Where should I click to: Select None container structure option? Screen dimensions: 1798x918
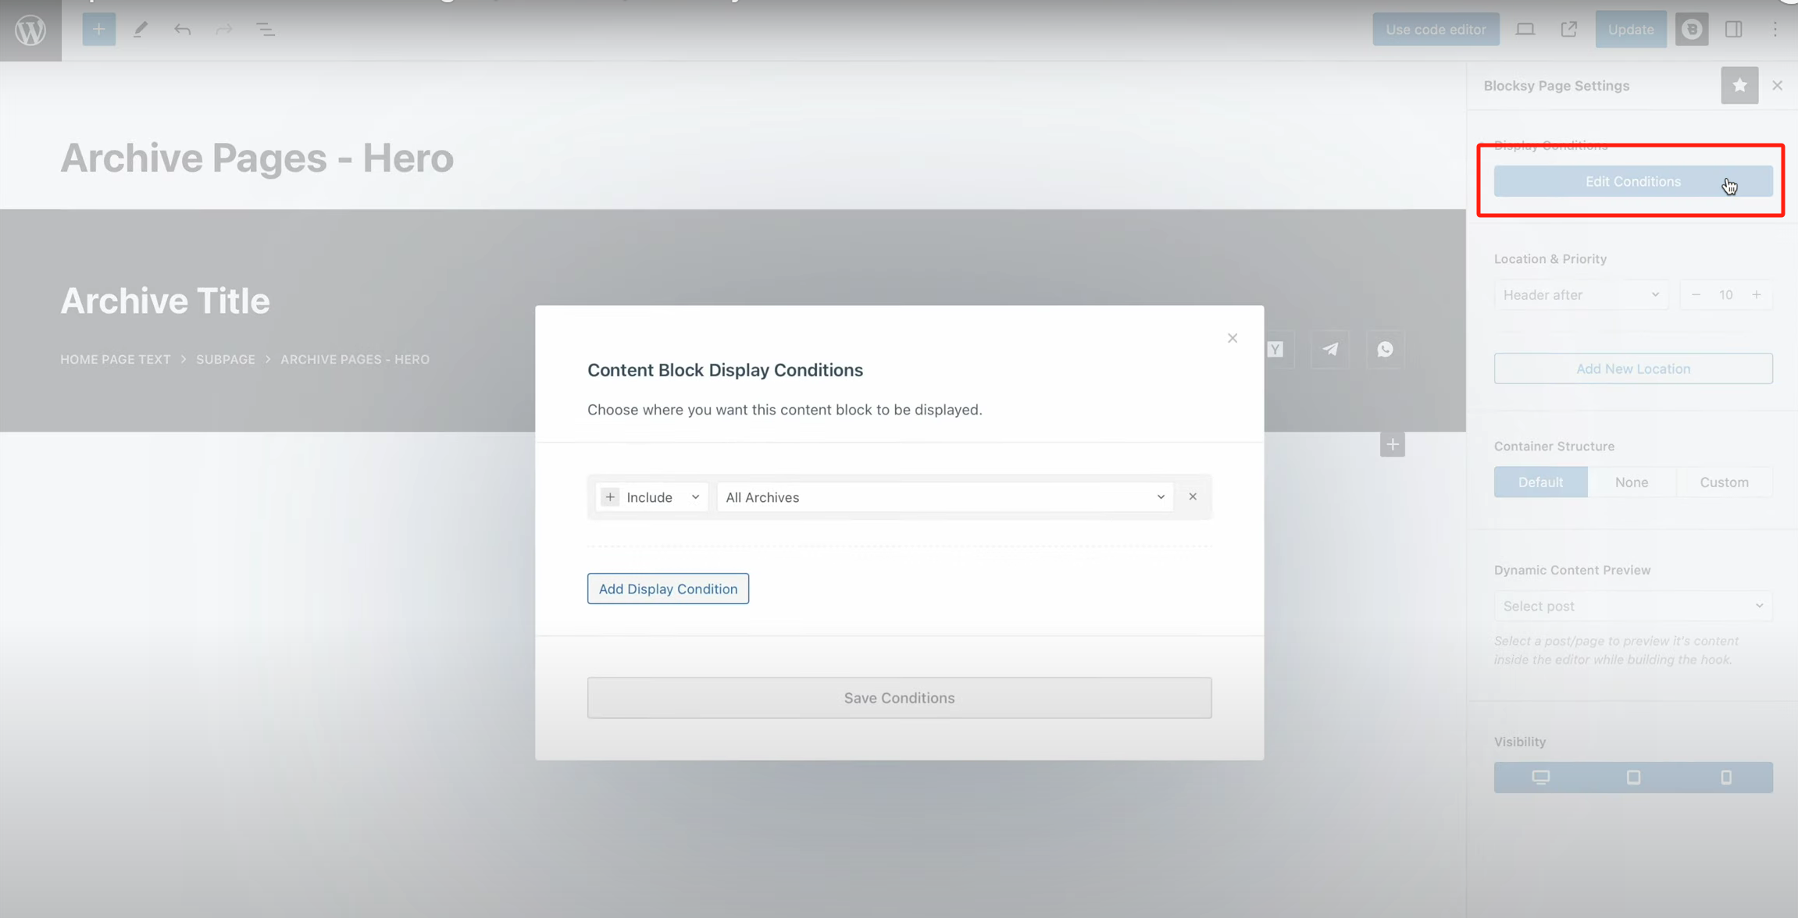coord(1632,482)
